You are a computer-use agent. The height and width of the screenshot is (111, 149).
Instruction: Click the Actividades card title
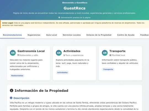pyautogui.click(x=72, y=51)
